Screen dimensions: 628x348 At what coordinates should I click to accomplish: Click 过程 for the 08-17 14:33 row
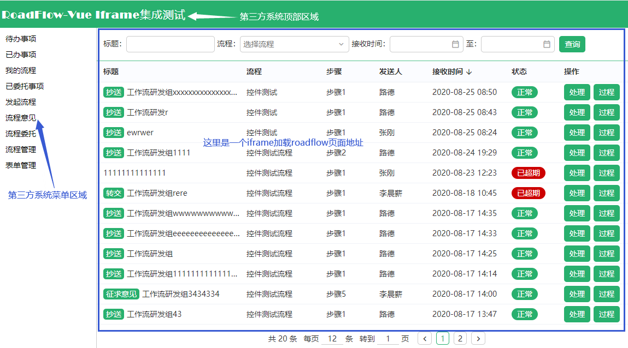pyautogui.click(x=606, y=234)
